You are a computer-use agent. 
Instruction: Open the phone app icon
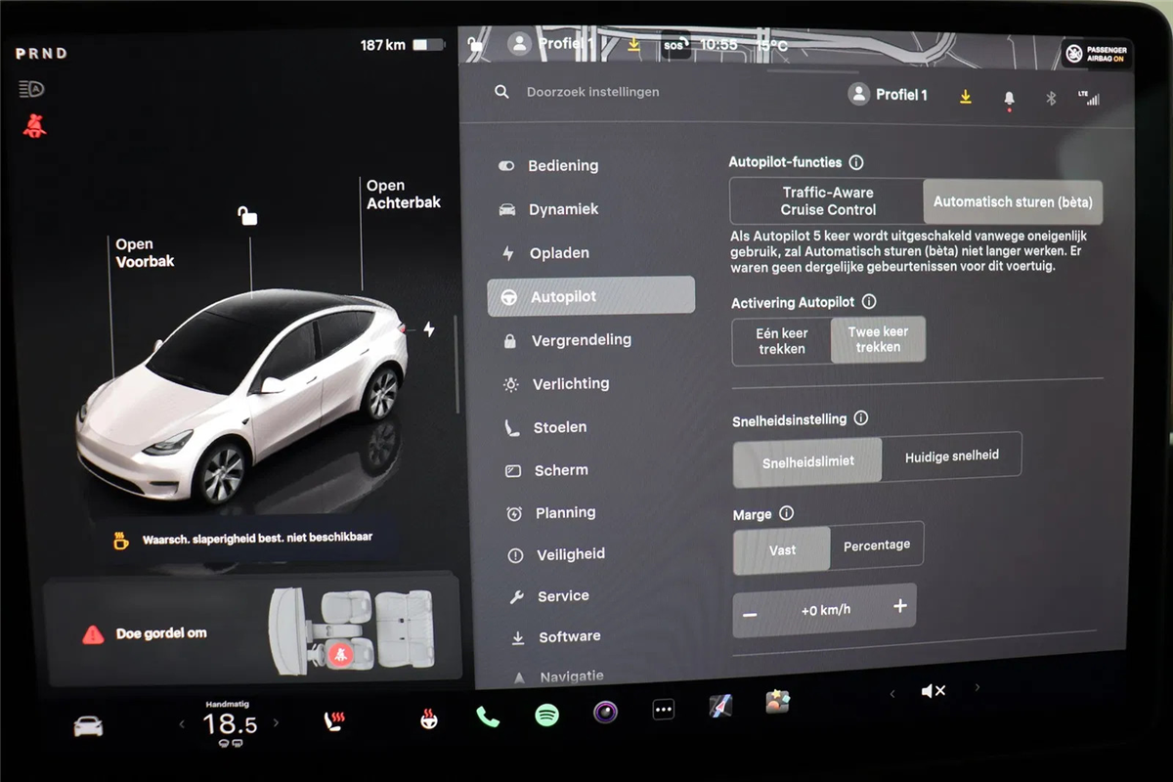(487, 717)
